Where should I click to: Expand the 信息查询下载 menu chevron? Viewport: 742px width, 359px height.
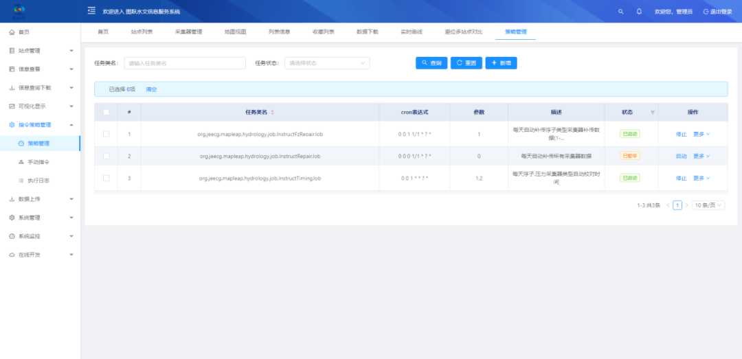[71, 87]
